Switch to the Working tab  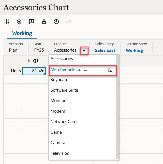coord(22,33)
